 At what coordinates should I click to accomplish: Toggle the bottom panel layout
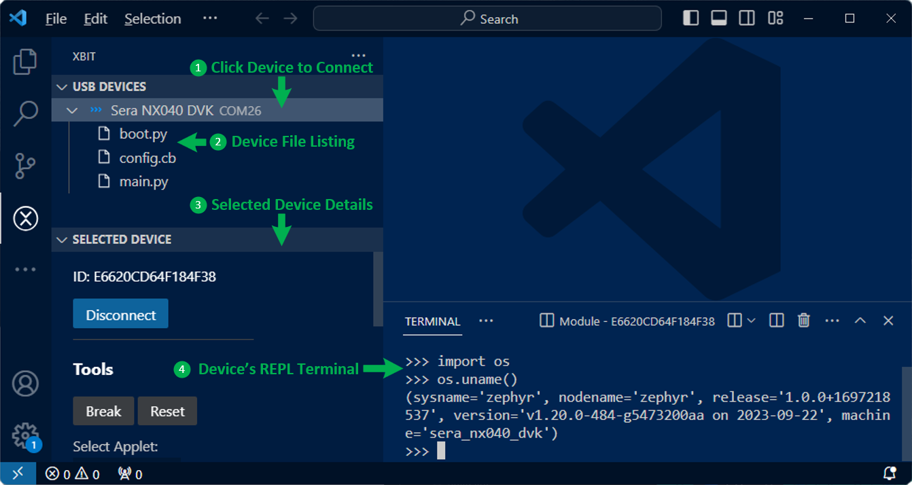(x=718, y=18)
